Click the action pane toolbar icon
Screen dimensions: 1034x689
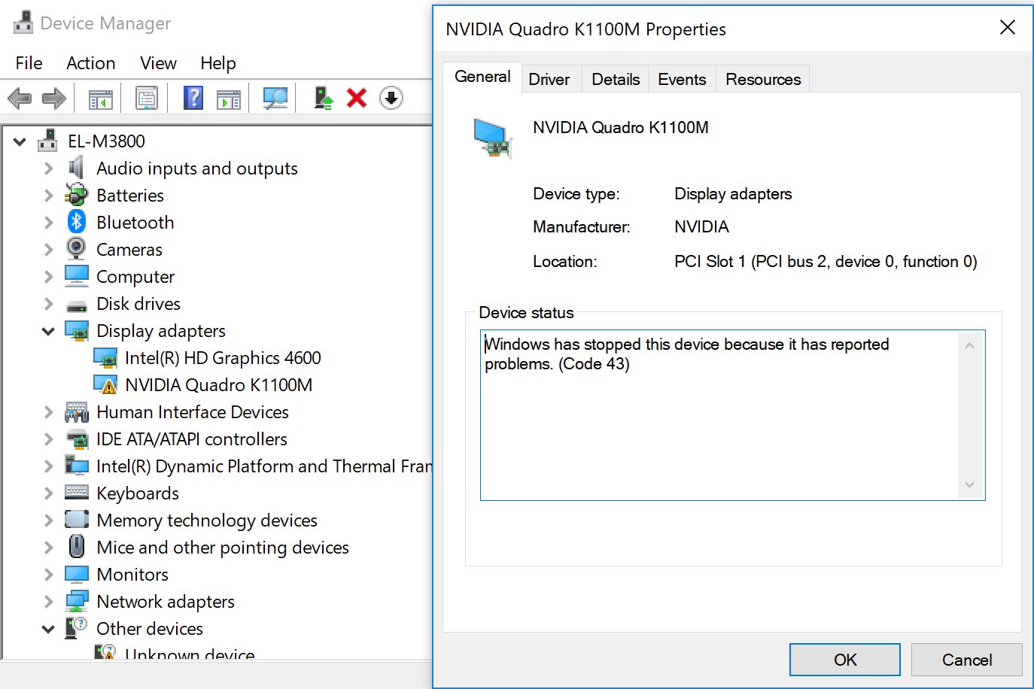pos(229,99)
